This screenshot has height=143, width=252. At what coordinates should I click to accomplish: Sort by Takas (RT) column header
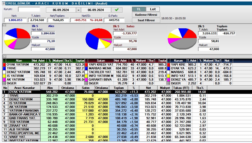pyautogui.click(x=182, y=88)
